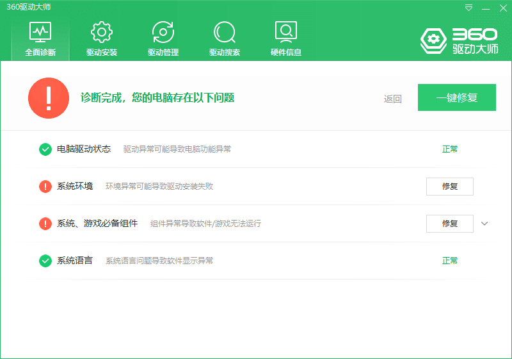Image resolution: width=512 pixels, height=359 pixels.
Task: Switch to the 驱动安装 tab
Action: point(102,39)
